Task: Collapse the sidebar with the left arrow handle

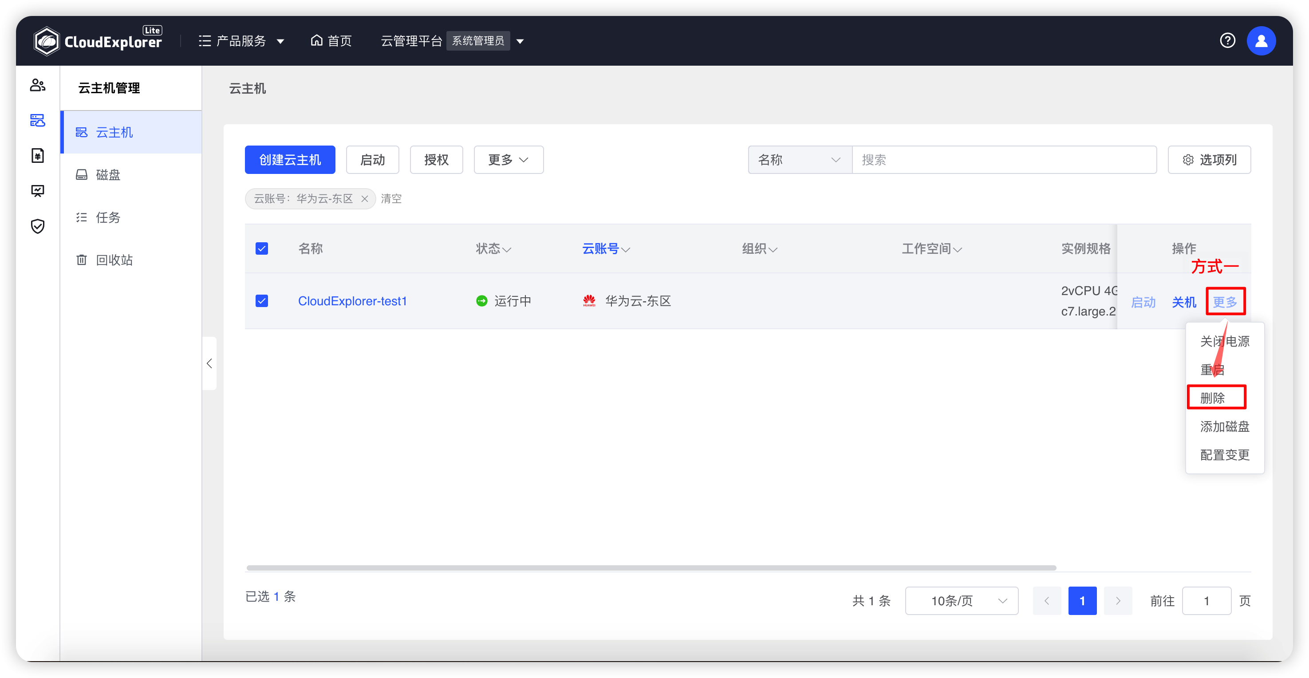Action: point(209,363)
